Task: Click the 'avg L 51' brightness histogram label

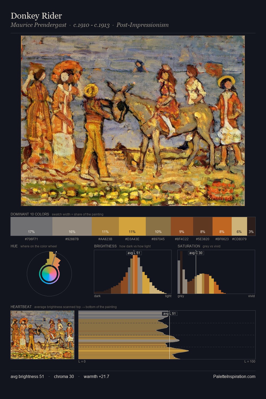Action: [134, 253]
